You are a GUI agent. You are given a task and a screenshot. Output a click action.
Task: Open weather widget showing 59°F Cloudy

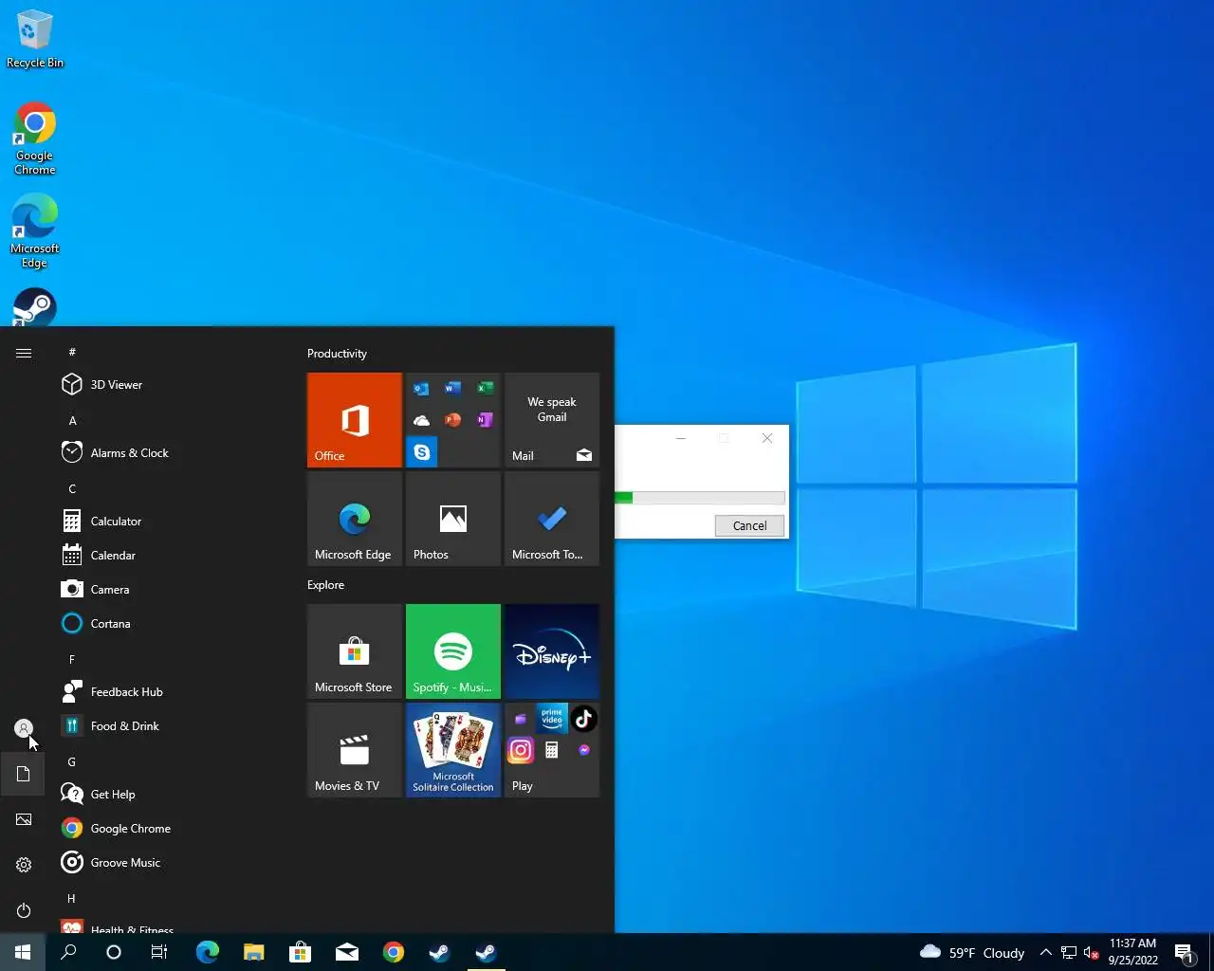972,952
